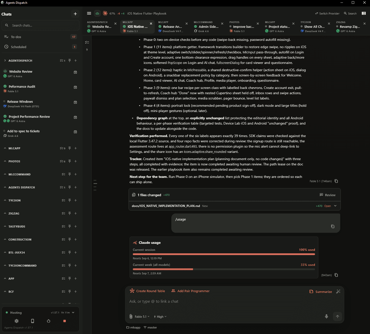Copy the /usage message
370x334 pixels.
(x=333, y=227)
